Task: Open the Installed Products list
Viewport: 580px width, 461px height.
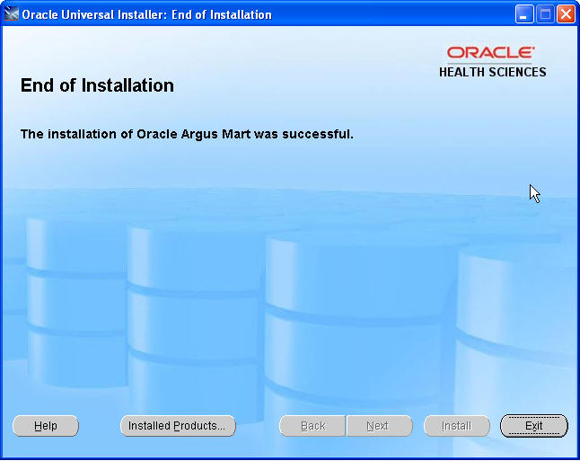Action: pyautogui.click(x=178, y=426)
